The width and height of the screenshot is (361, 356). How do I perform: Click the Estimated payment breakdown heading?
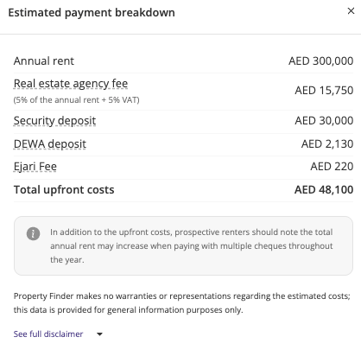pos(92,13)
